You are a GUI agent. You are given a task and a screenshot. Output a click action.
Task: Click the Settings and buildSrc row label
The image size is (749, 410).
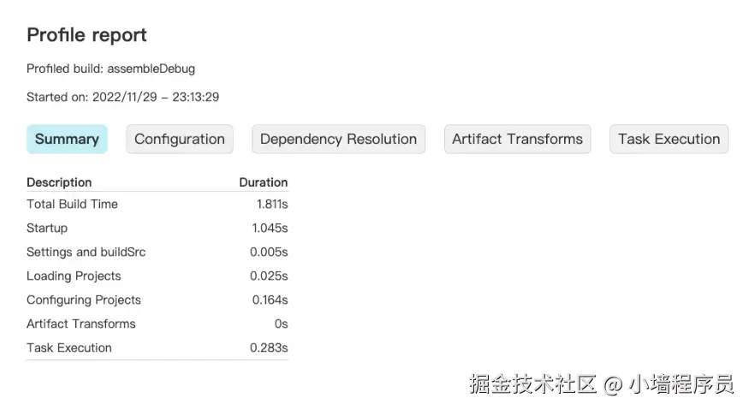(86, 252)
